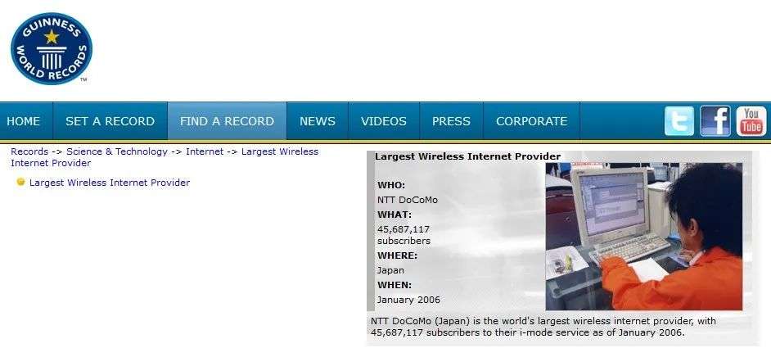Click the 45,687,117 subscribers value under WHAT
771x357 pixels.
pyautogui.click(x=404, y=235)
